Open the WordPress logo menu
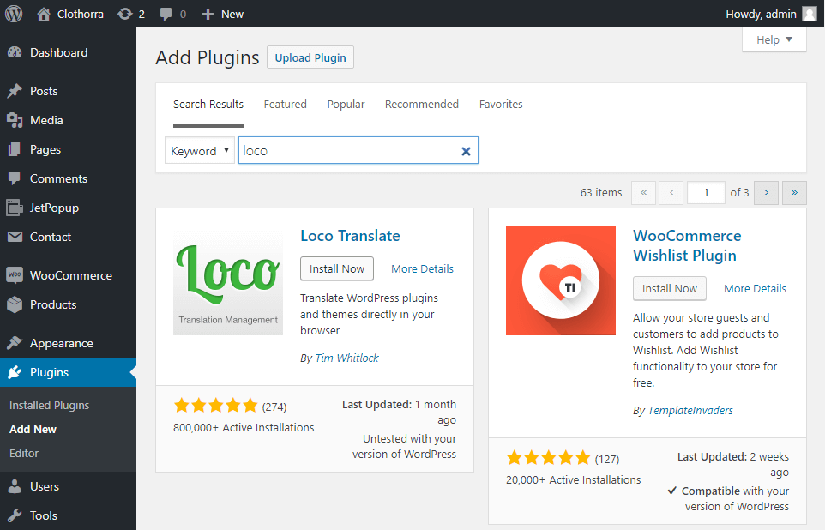 point(14,14)
